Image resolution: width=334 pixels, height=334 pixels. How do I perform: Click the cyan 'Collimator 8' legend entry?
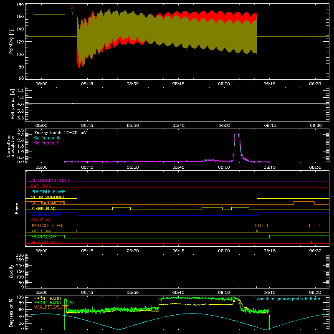tap(47, 138)
